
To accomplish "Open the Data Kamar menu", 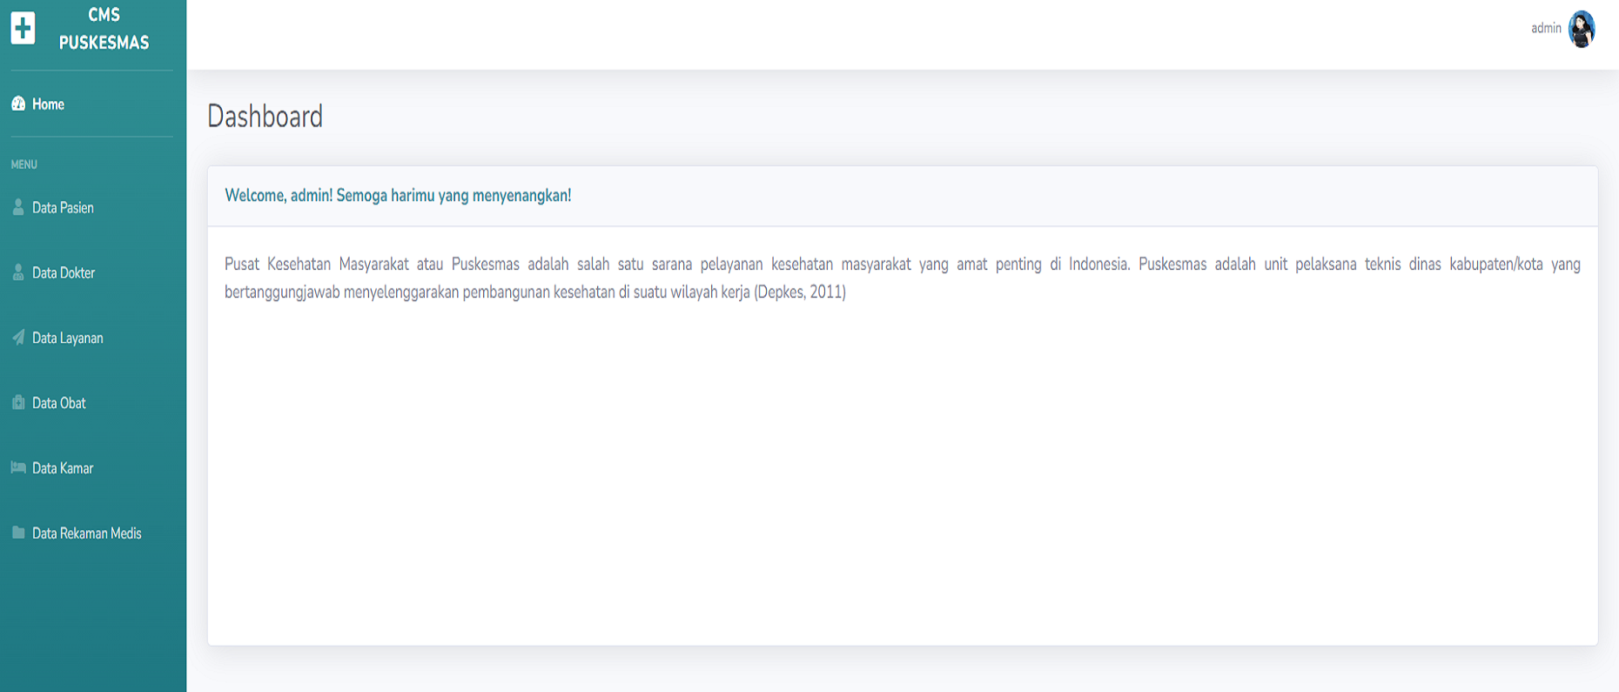I will (63, 468).
